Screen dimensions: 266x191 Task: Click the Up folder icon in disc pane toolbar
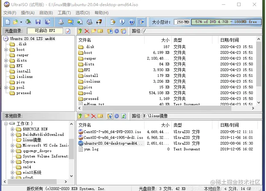80,31
